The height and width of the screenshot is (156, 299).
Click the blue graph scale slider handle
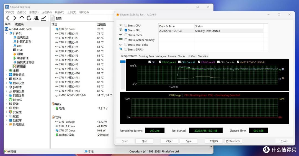click(123, 62)
